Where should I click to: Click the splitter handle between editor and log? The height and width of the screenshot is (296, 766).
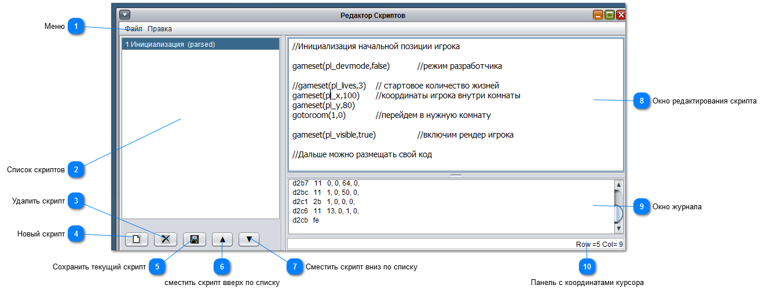click(456, 175)
